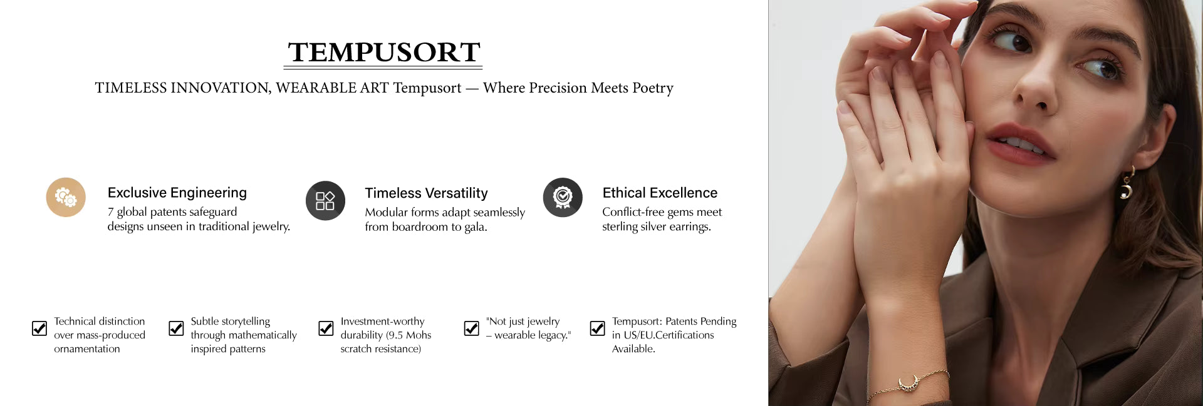Click the Timeless Versatility heading

pyautogui.click(x=426, y=193)
